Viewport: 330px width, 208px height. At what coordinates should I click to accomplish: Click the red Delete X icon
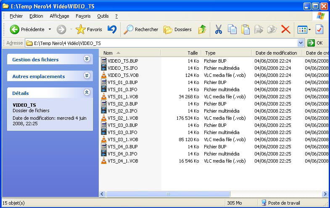click(x=285, y=29)
